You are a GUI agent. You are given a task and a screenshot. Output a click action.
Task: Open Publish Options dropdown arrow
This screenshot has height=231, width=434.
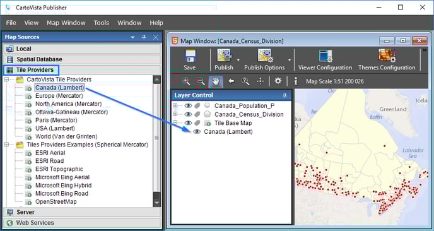[x=290, y=60]
